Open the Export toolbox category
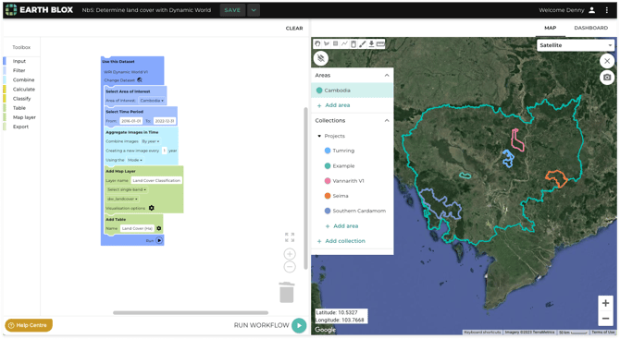 point(20,127)
